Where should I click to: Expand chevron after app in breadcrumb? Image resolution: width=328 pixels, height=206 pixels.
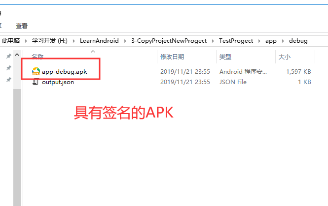(x=283, y=41)
